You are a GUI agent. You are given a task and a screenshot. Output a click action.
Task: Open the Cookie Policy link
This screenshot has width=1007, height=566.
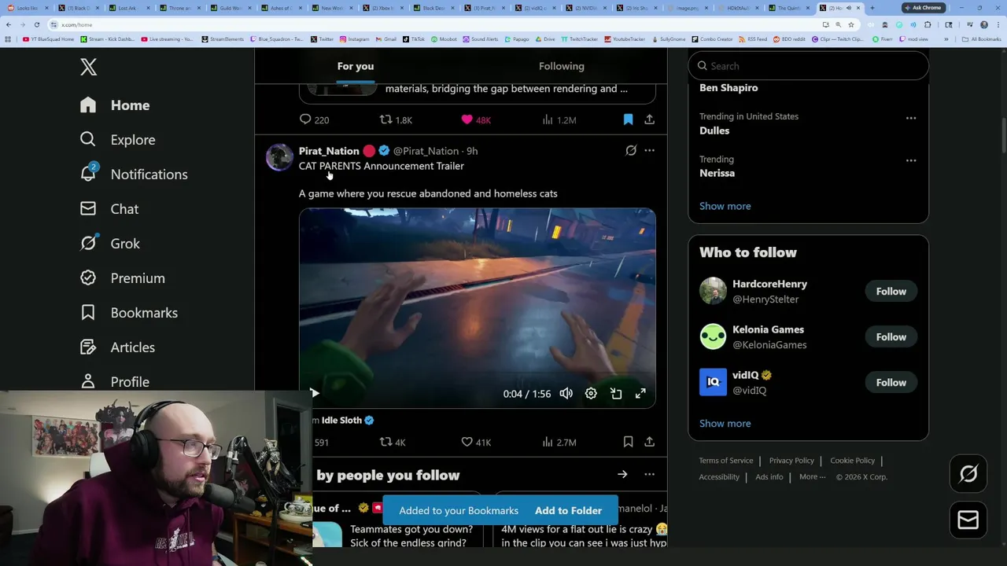[852, 461]
